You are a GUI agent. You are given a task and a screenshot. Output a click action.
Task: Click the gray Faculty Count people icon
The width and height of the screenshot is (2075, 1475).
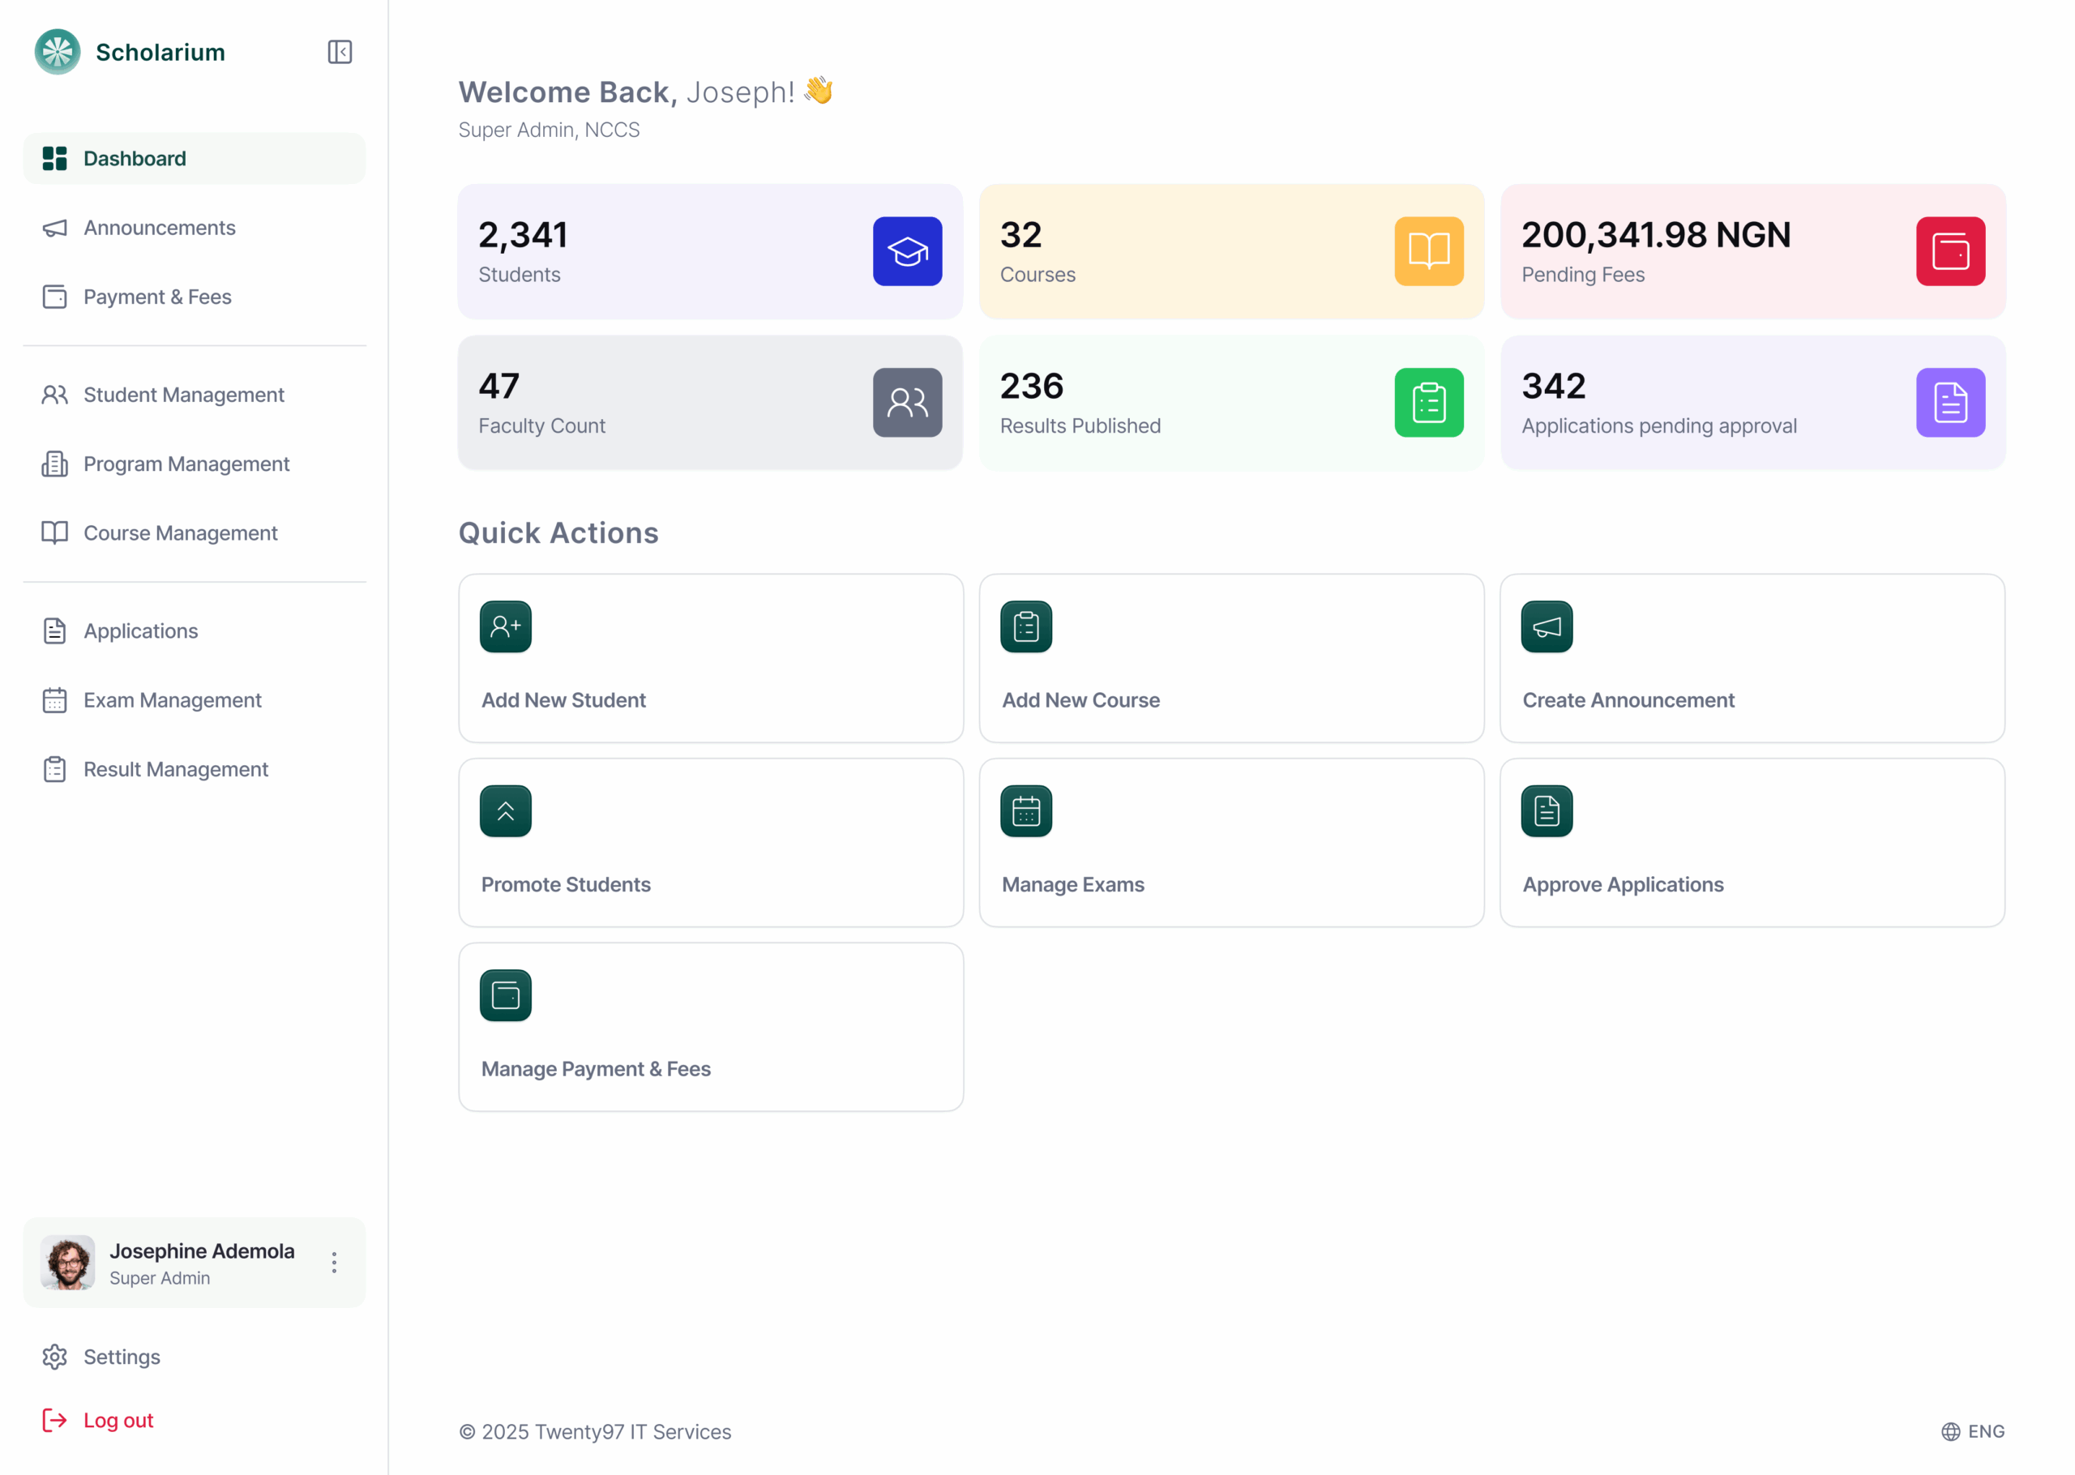tap(906, 402)
